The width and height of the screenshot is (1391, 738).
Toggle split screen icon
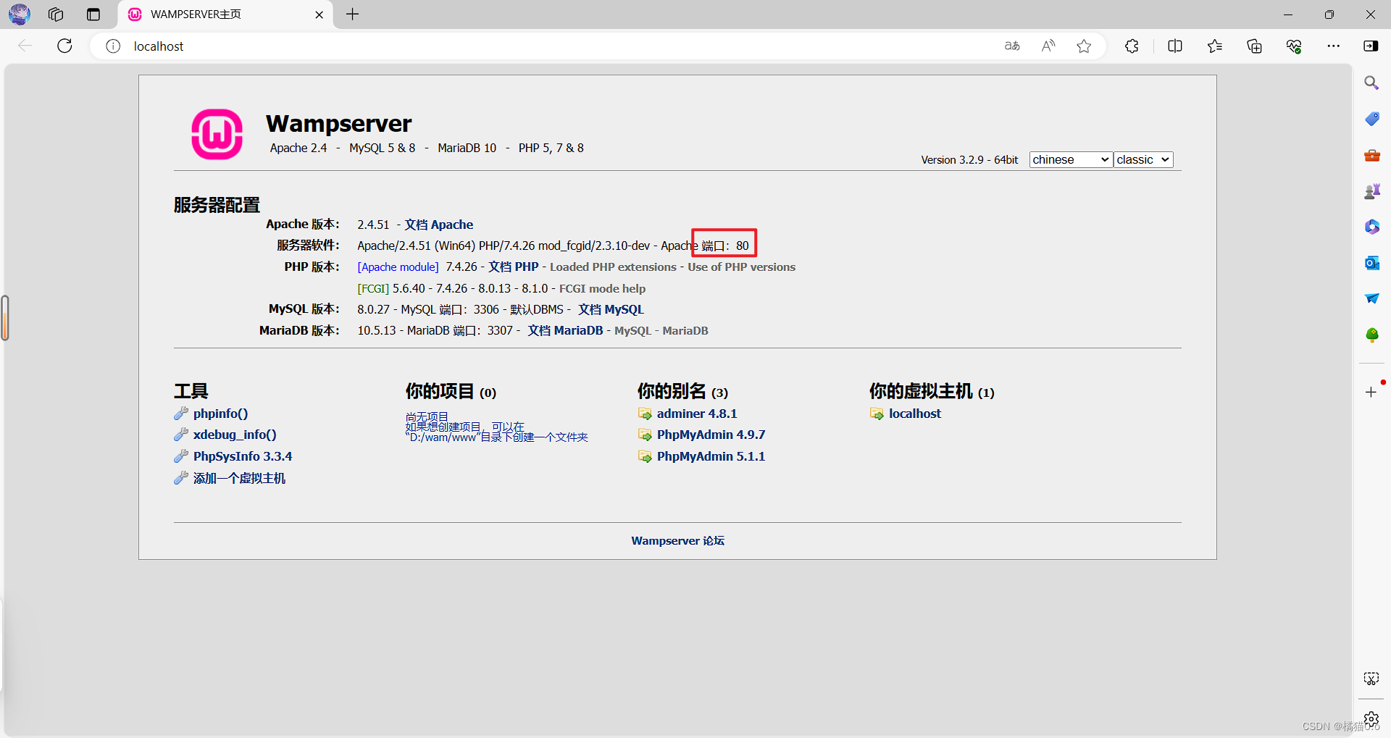point(1175,46)
